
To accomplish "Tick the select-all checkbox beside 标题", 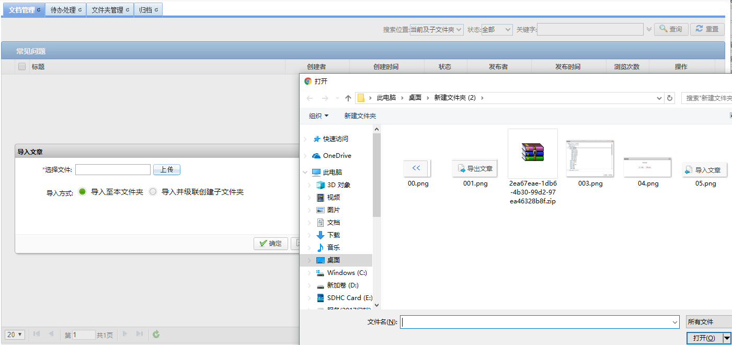I will point(22,66).
